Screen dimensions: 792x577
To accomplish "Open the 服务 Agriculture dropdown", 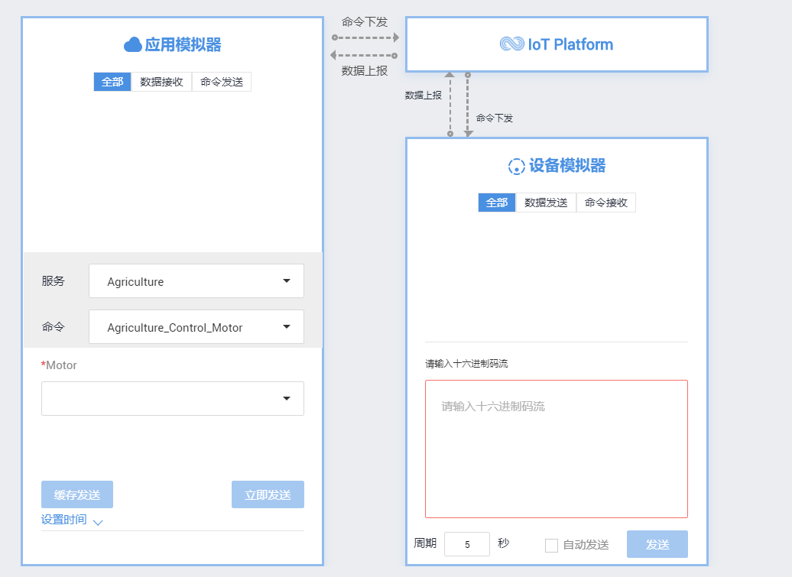I will coord(196,280).
